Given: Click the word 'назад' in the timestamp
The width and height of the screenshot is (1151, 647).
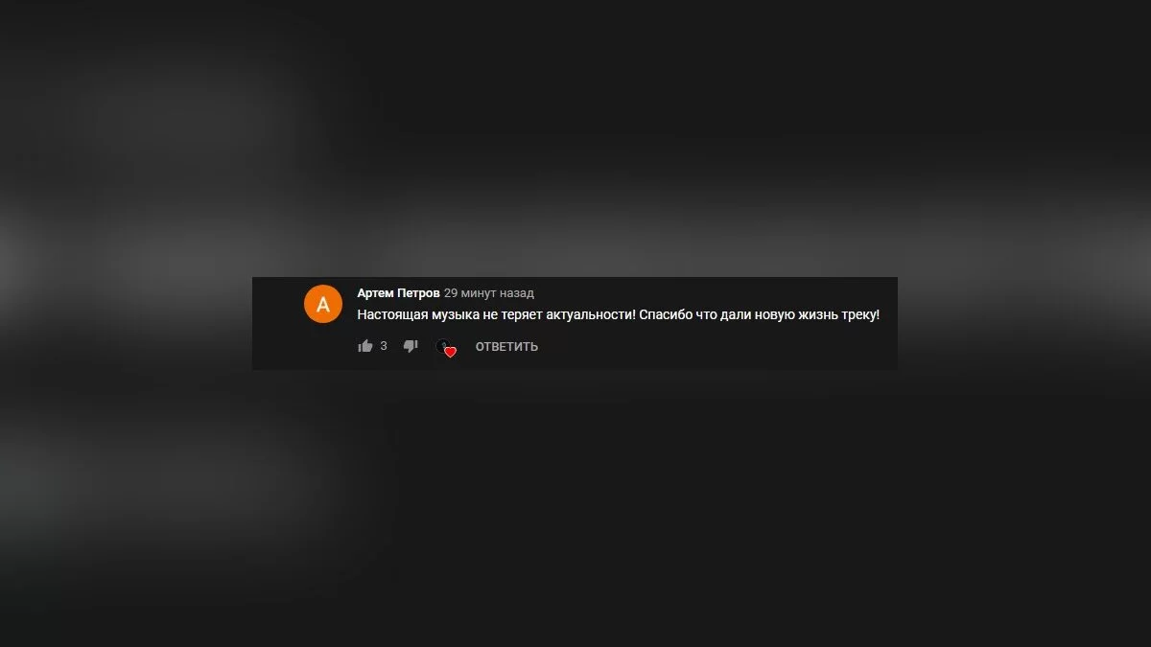Looking at the screenshot, I should [x=517, y=293].
